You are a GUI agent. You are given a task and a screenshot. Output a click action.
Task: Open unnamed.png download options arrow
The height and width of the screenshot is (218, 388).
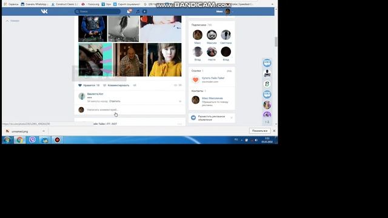pos(44,131)
